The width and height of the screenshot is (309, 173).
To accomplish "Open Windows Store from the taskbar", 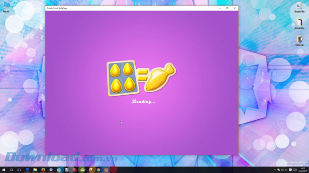I will [59, 170].
